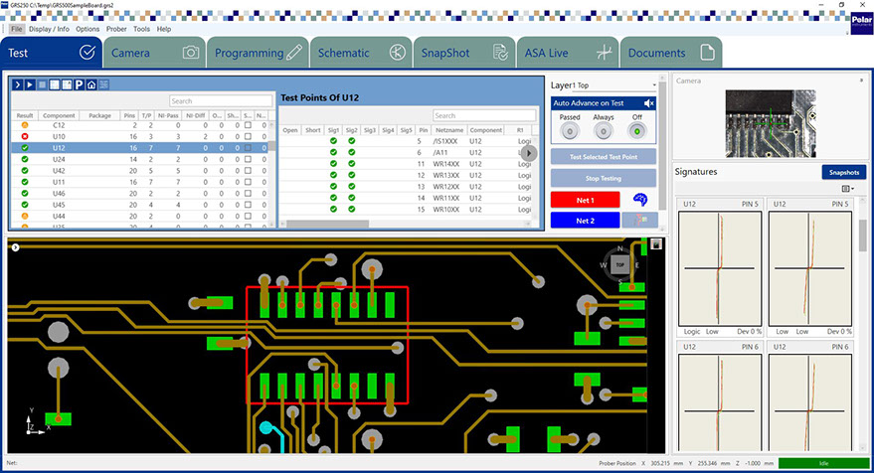Click the red Net 1 color button
This screenshot has width=874, height=473.
[584, 200]
